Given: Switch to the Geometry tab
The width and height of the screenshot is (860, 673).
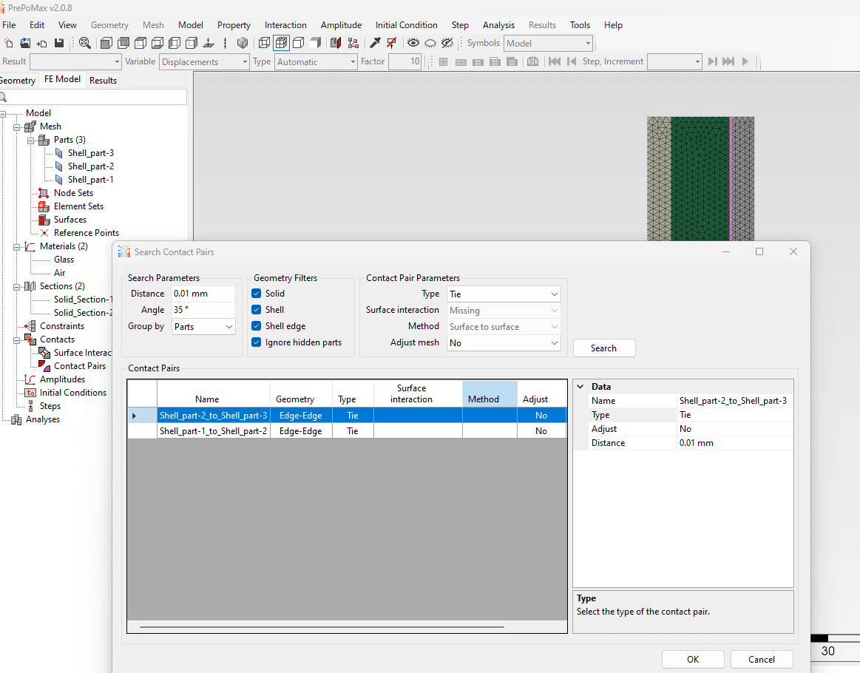Looking at the screenshot, I should click(x=18, y=80).
